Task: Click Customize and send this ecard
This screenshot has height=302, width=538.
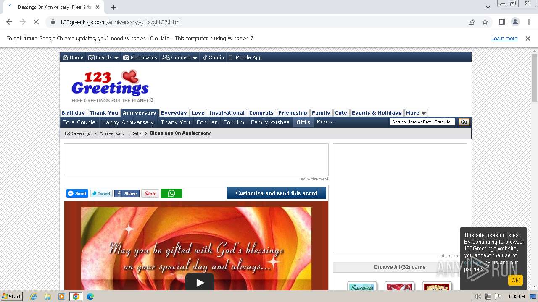Action: coord(277,193)
